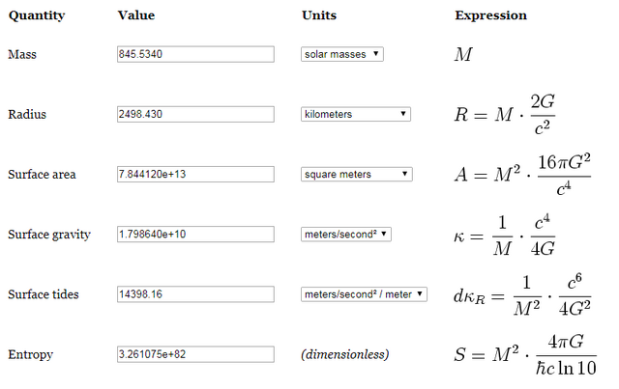
Task: Click the Units column header
Action: (319, 15)
